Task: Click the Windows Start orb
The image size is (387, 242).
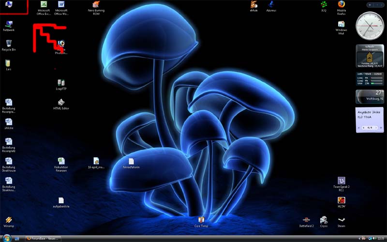Action: click(7, 238)
